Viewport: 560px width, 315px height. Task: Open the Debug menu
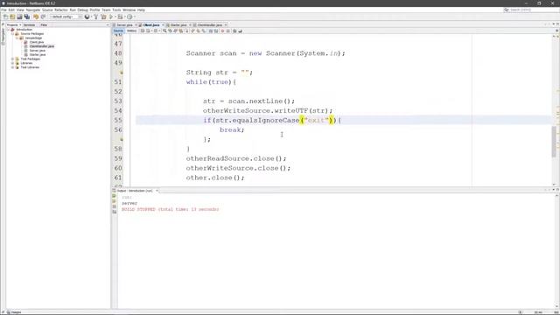pos(82,10)
